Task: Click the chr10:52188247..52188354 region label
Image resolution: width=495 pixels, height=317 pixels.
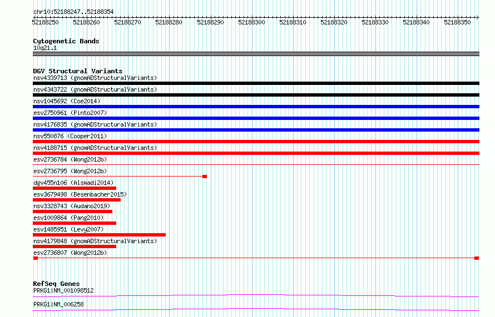Action: [73, 12]
